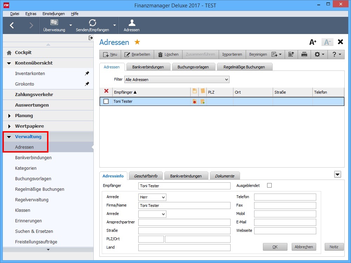Click the print icon in the toolbar
Viewport: 351px width, 263px height.
[304, 54]
